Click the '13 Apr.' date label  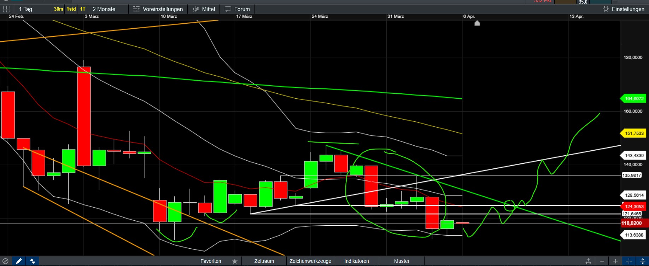coord(577,17)
